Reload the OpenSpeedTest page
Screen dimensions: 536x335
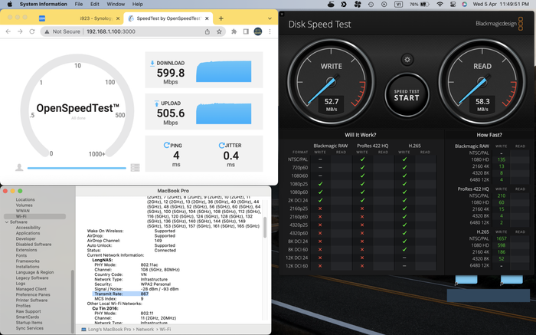tap(32, 31)
